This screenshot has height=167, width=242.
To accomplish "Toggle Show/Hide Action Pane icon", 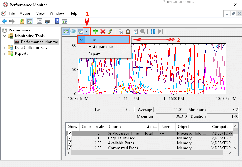I will pos(65,21).
